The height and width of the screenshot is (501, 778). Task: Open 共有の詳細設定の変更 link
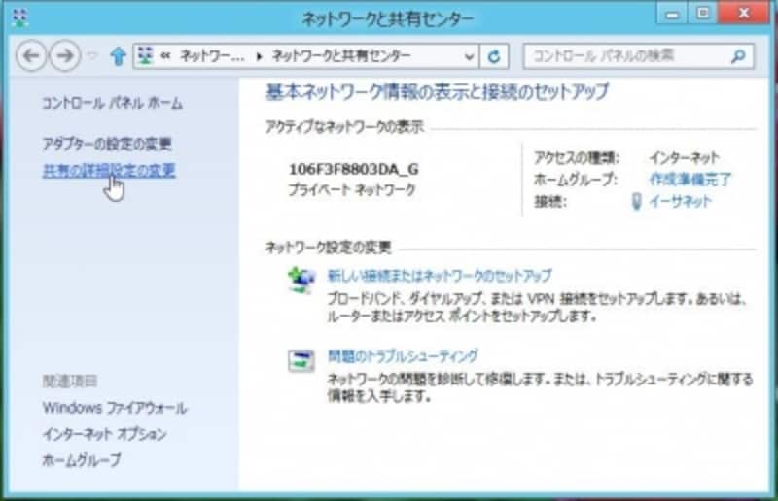point(109,171)
